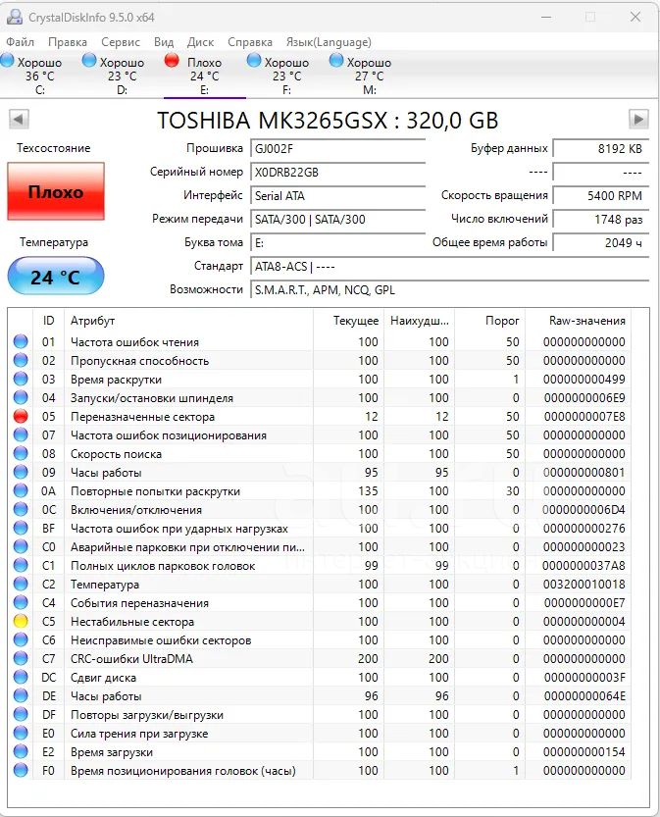Select the Время раскрутки attribute name
Screen dimensions: 660x817
click(116, 380)
